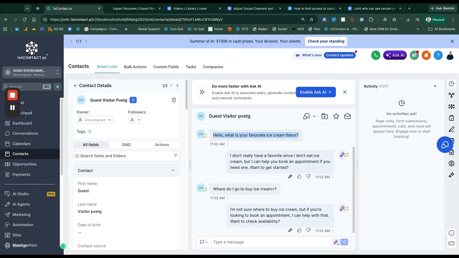Image resolution: width=459 pixels, height=258 pixels.
Task: Add a tag with plus icon
Action: point(90,132)
